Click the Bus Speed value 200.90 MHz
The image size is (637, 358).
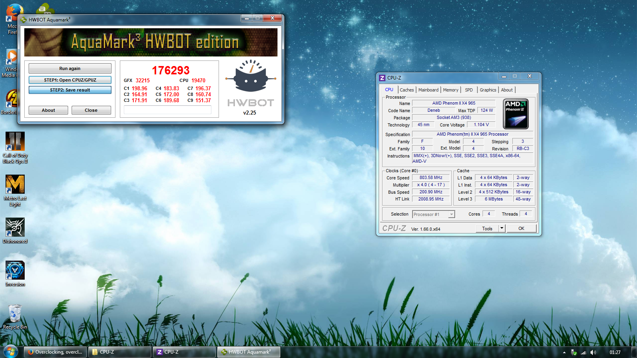click(x=431, y=192)
